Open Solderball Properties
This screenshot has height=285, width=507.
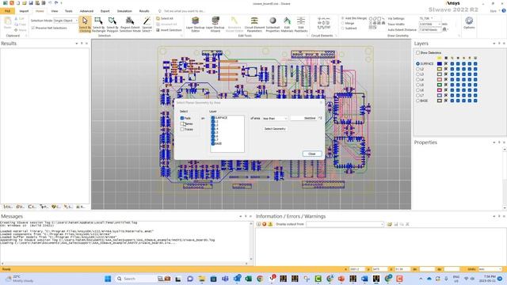pos(273,25)
